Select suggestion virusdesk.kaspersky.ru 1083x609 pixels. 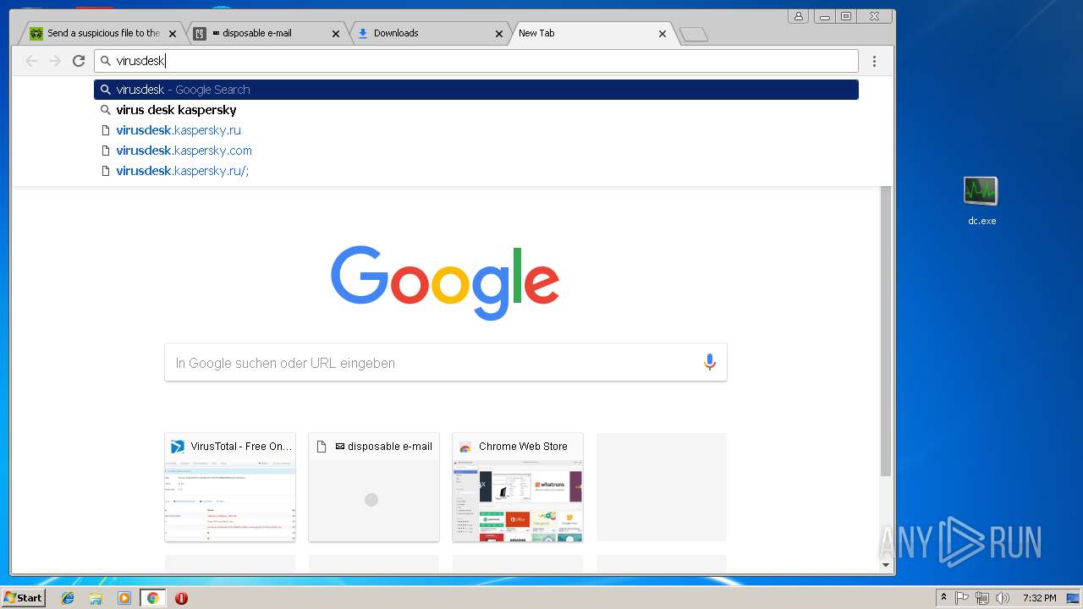[476, 130]
